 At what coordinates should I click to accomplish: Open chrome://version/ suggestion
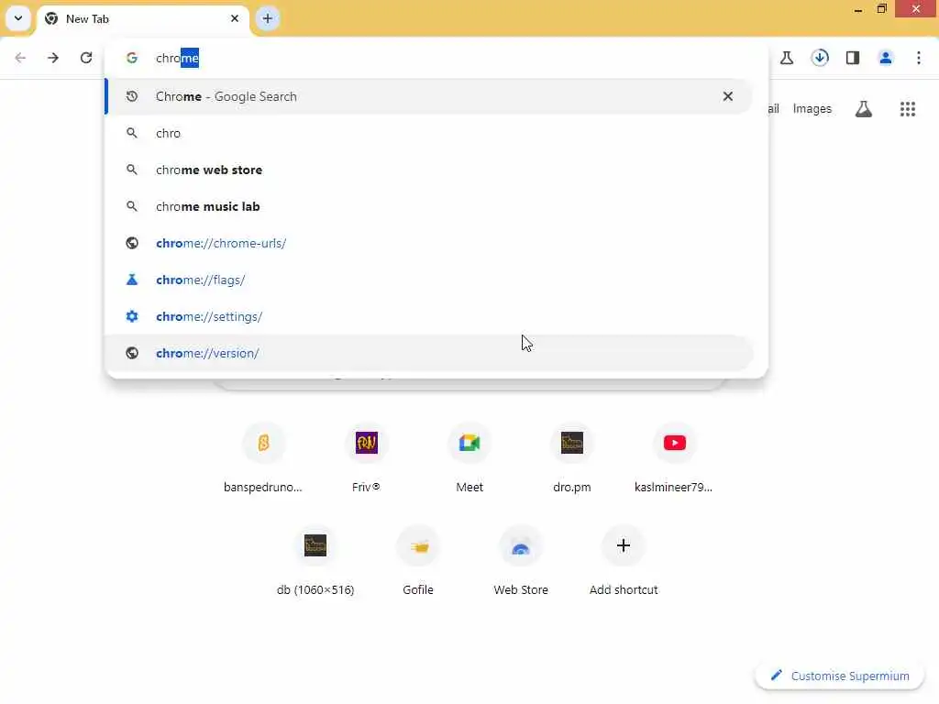coord(429,353)
